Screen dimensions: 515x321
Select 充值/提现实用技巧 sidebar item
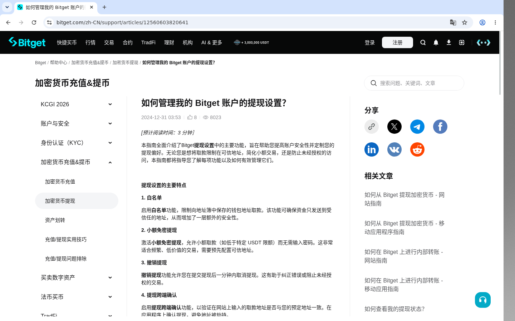pyautogui.click(x=77, y=239)
